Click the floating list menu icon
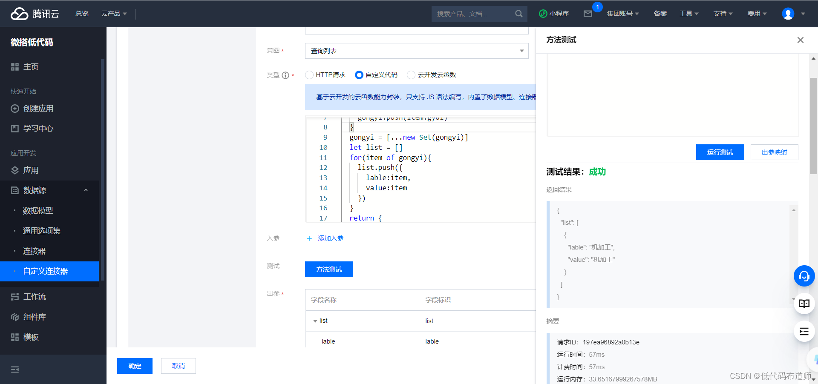 [804, 331]
